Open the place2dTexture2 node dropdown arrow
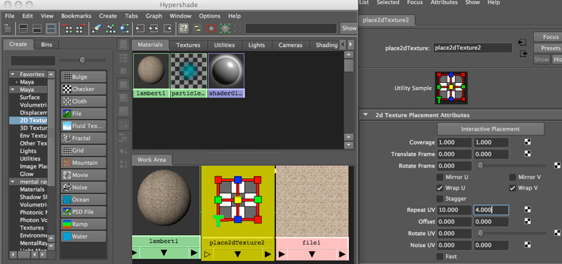This screenshot has height=264, width=562. pos(237,254)
